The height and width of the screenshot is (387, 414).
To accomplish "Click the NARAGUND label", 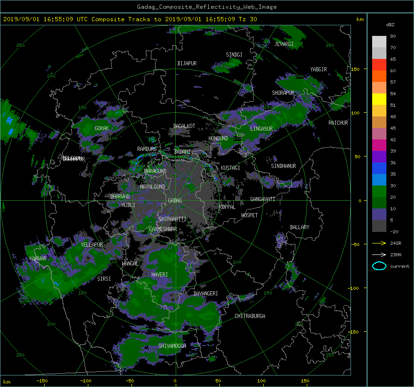I will coord(155,171).
